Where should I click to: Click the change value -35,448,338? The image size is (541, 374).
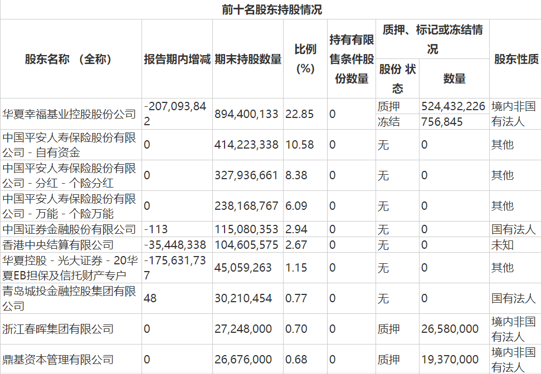pos(175,245)
